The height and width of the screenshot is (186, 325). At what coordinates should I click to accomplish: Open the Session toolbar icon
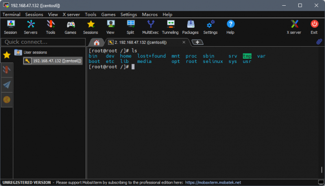11,27
